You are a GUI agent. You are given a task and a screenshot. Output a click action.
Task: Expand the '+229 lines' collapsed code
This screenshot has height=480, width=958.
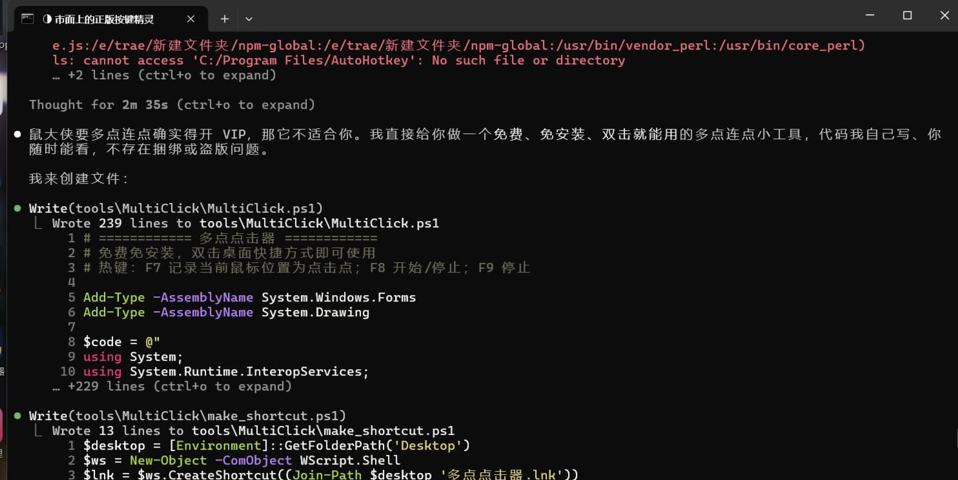click(172, 387)
